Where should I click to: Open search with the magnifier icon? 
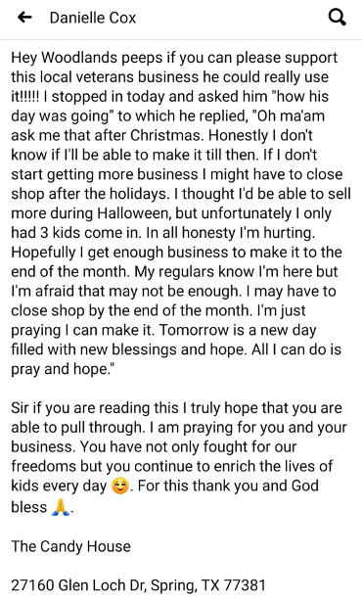[338, 18]
